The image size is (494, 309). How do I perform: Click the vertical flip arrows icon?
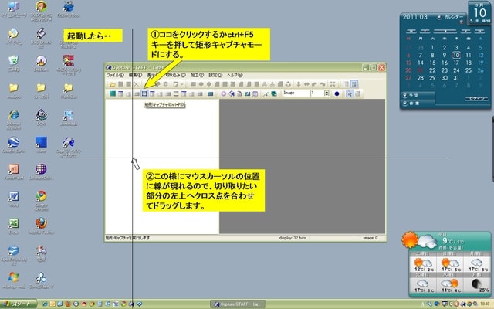(x=299, y=84)
